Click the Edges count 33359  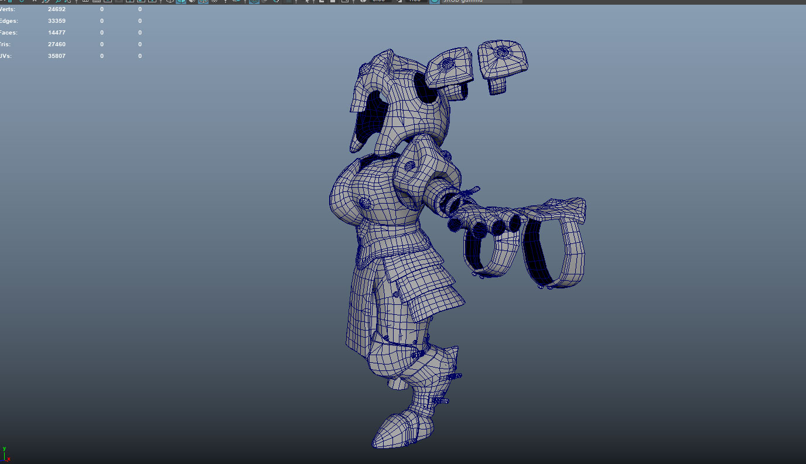click(x=57, y=21)
